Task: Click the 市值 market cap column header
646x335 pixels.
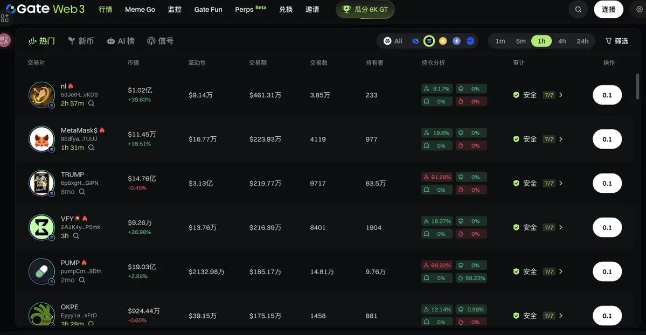Action: [133, 62]
